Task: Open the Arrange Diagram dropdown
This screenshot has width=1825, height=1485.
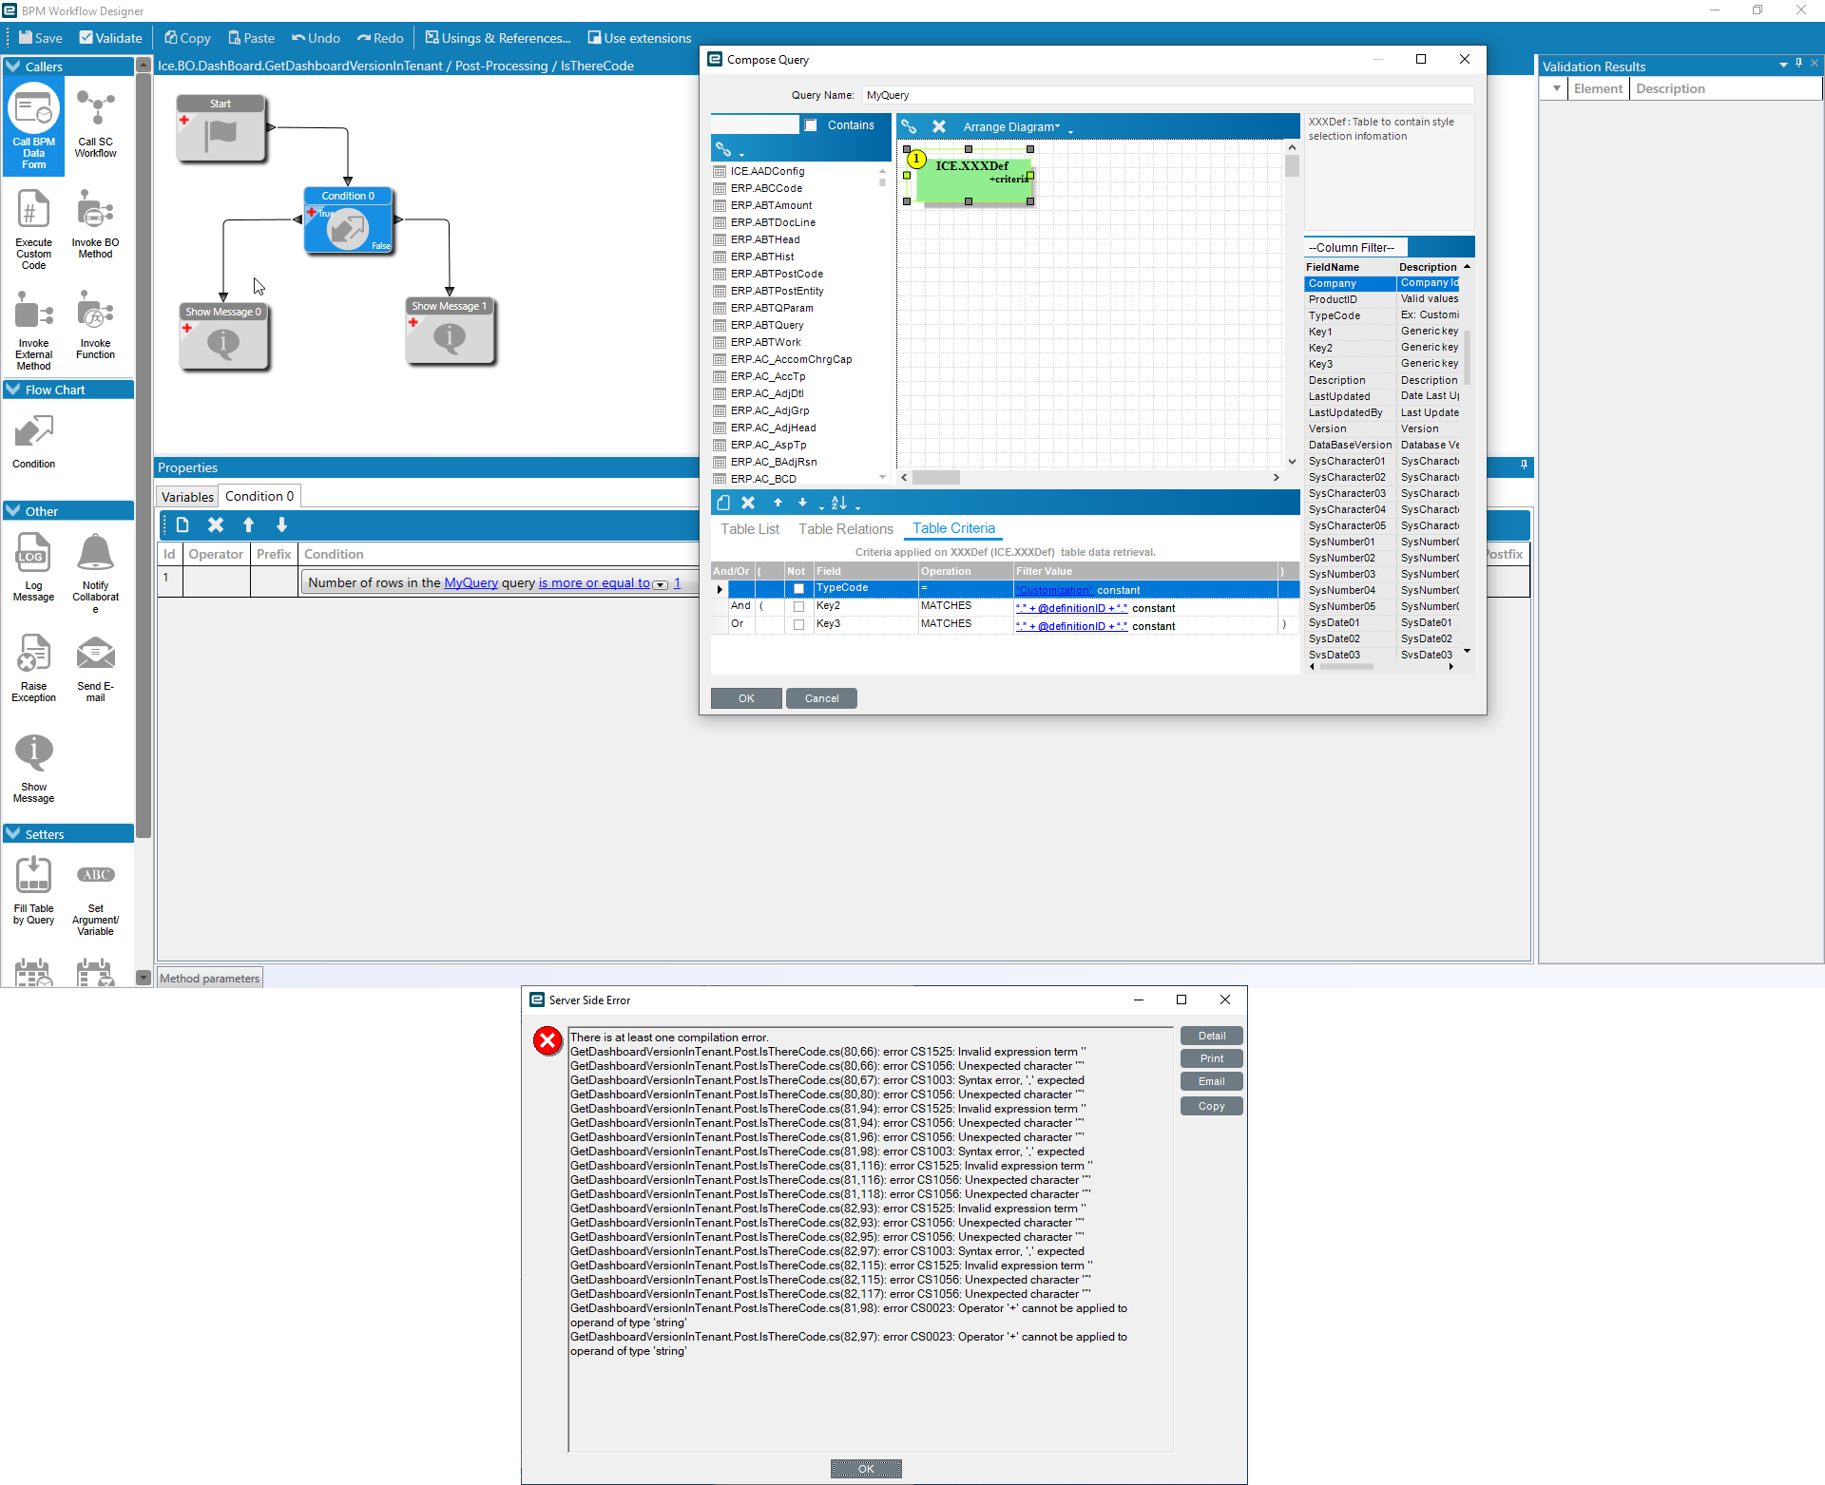Action: click(x=1011, y=126)
